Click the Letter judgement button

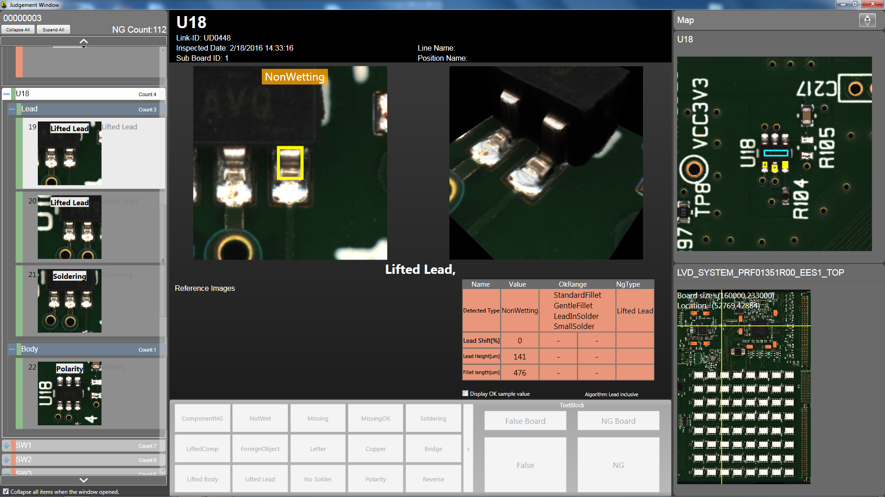pyautogui.click(x=318, y=449)
